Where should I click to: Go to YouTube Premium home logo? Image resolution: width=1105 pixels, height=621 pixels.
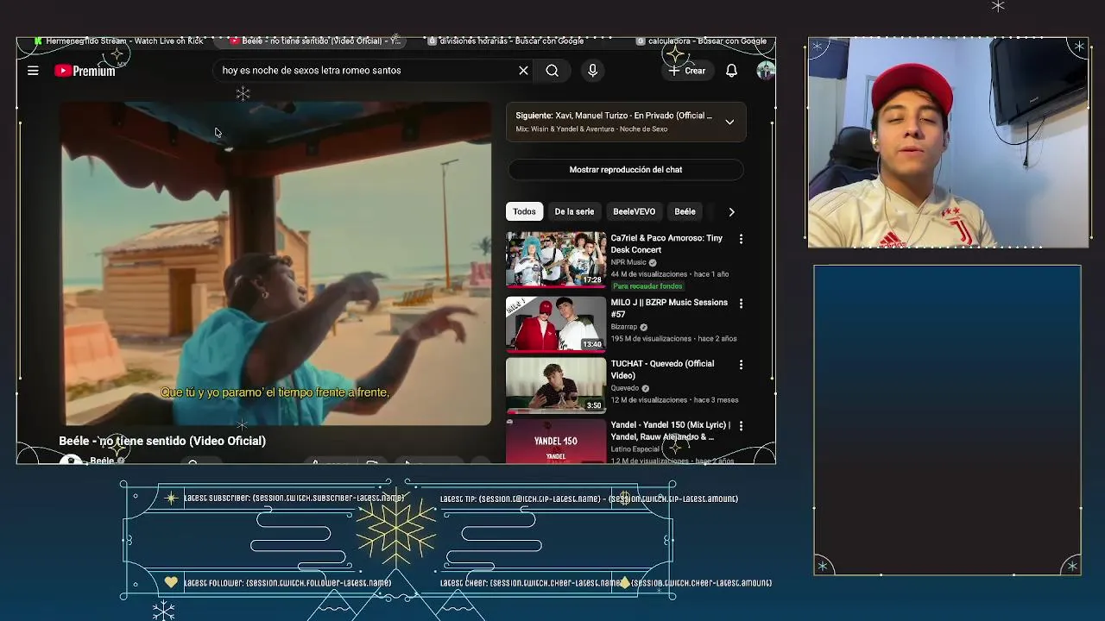[85, 71]
